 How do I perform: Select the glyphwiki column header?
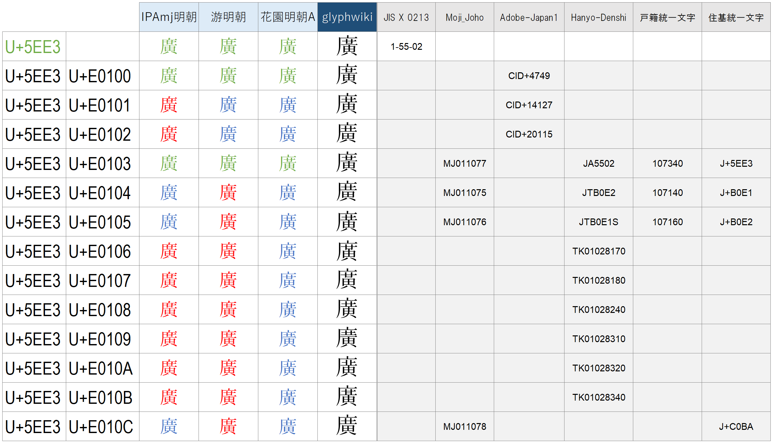347,17
